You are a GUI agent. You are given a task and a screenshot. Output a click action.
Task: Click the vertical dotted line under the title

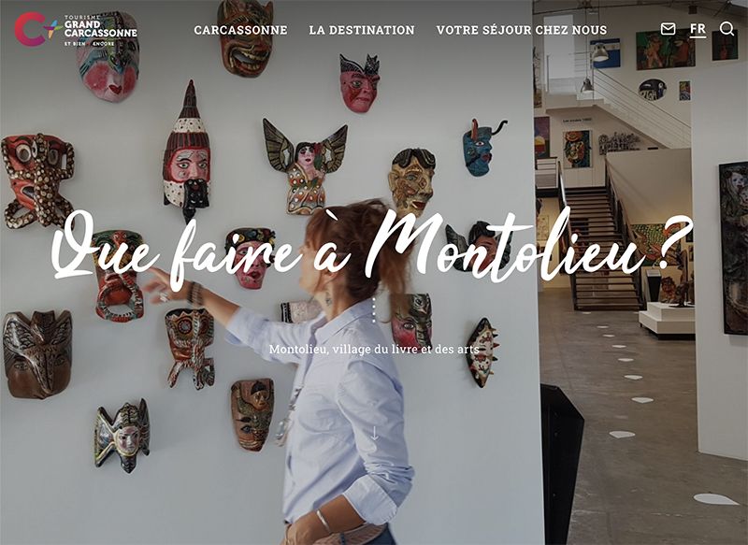tap(374, 310)
